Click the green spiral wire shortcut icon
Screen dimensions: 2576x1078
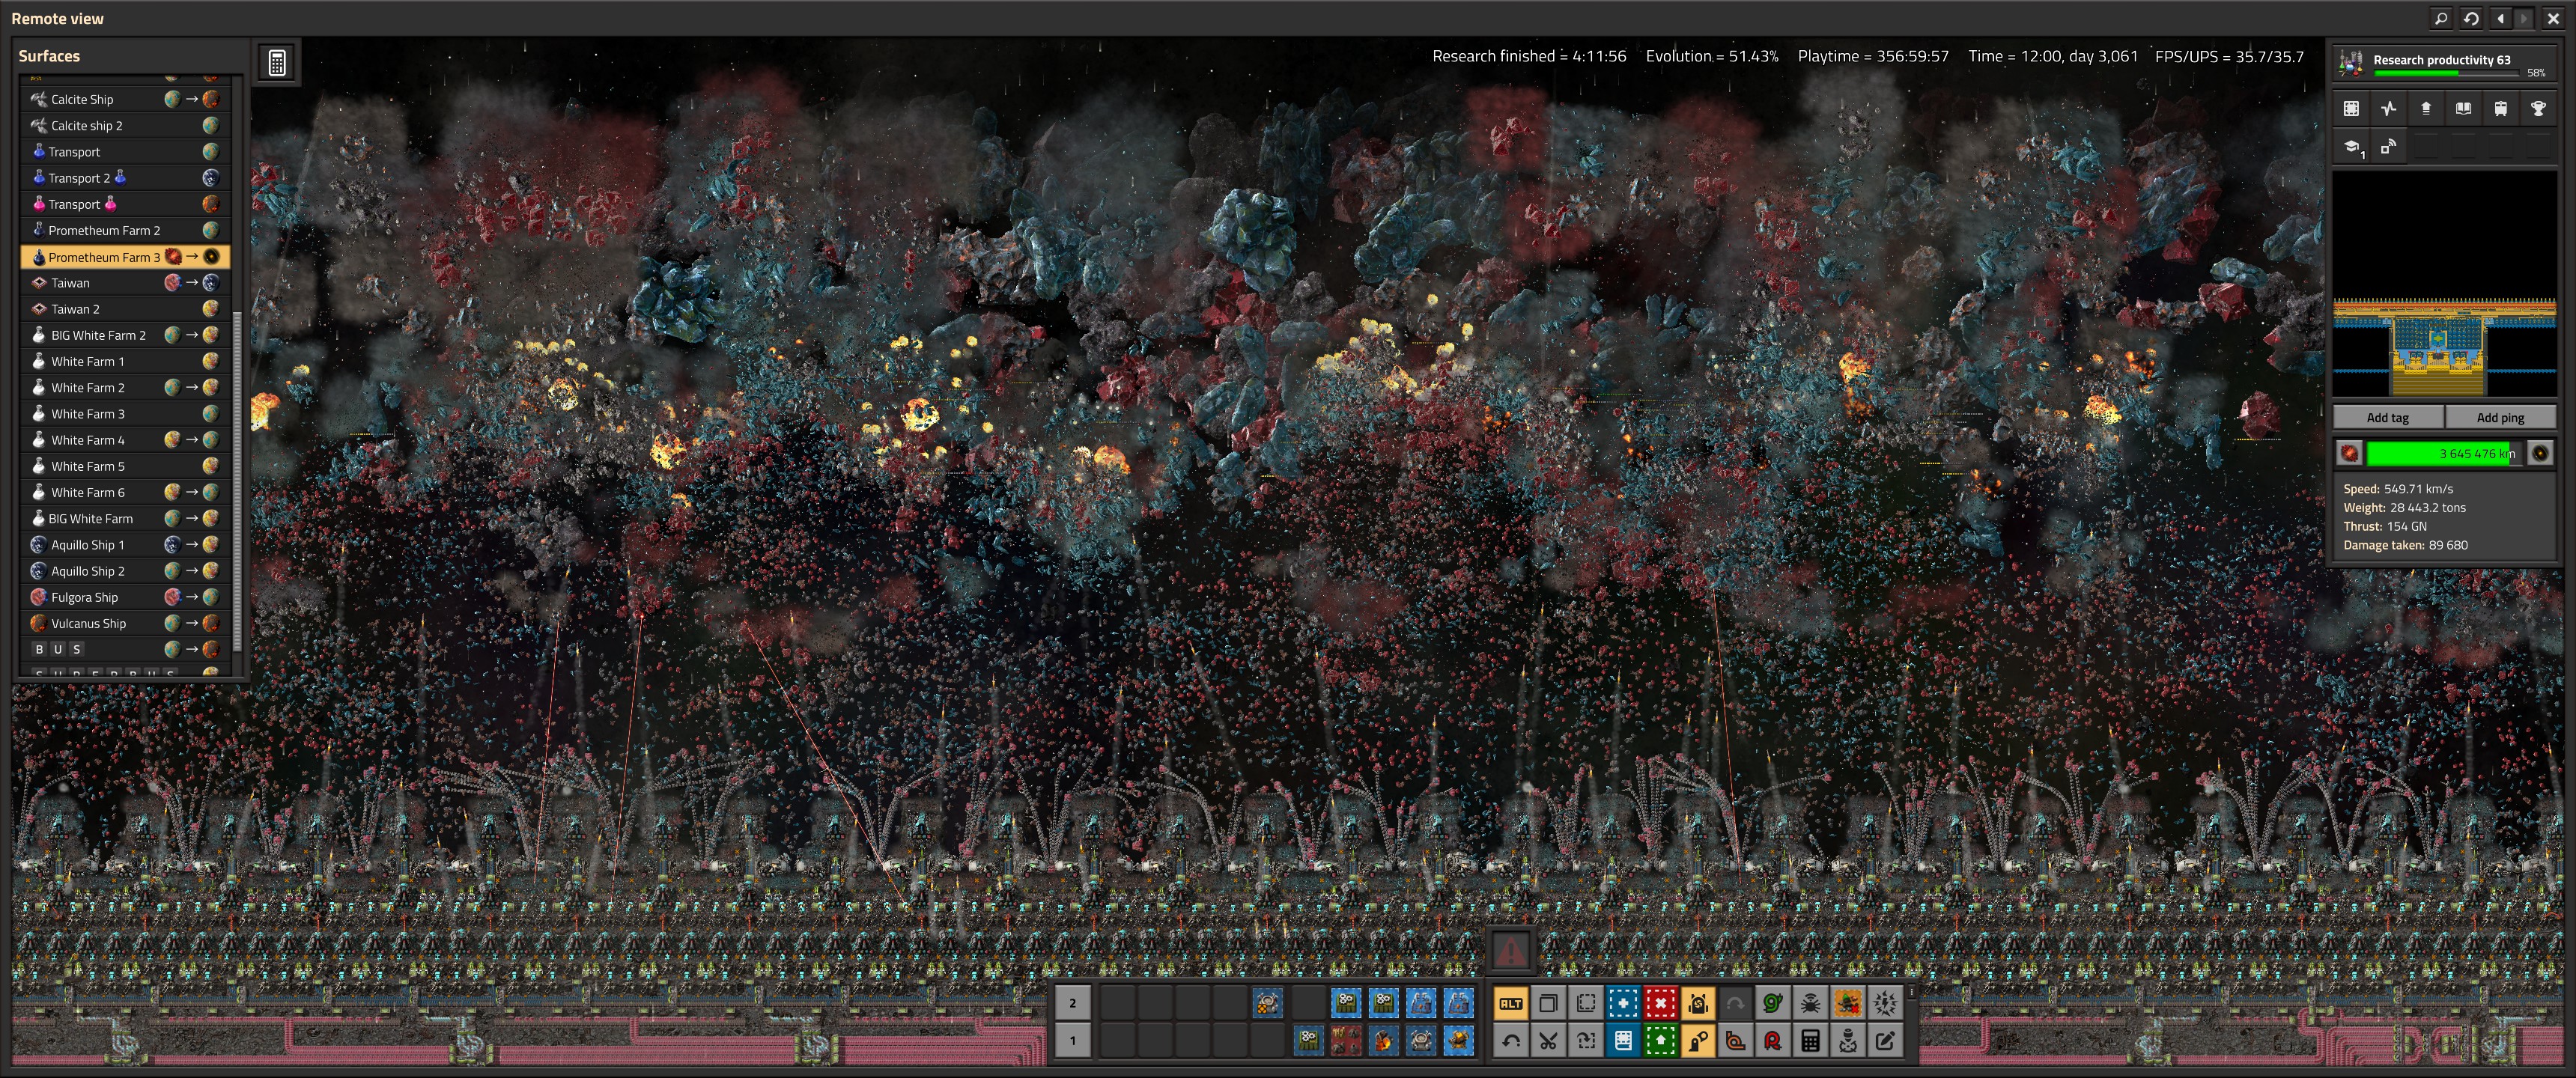1773,1003
